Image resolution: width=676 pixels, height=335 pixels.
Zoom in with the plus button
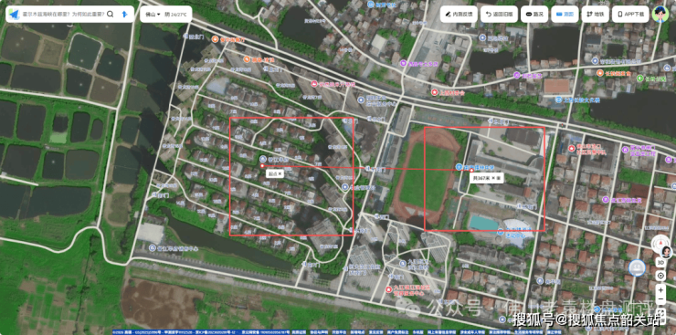click(x=660, y=289)
